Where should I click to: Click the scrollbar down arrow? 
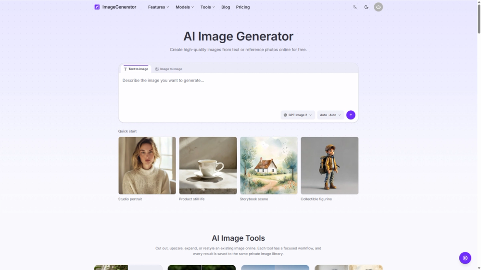point(479,268)
